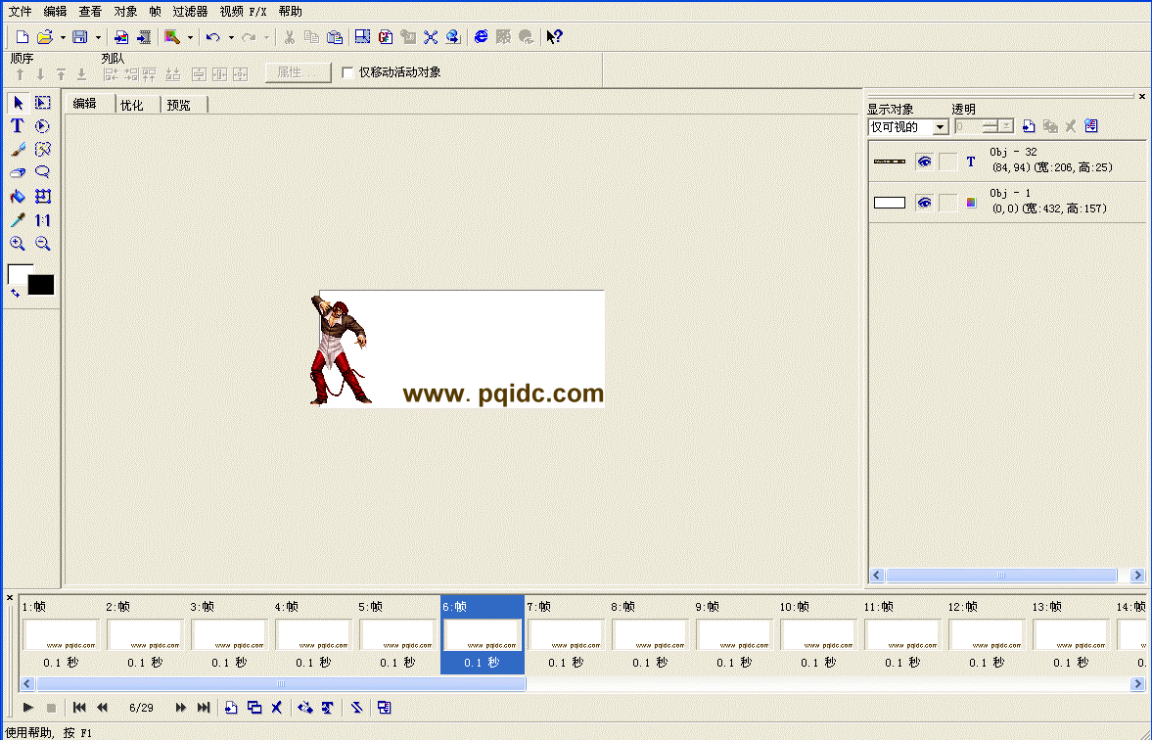Select frame 7 thumbnail in timeline
1152x740 pixels.
[x=566, y=635]
